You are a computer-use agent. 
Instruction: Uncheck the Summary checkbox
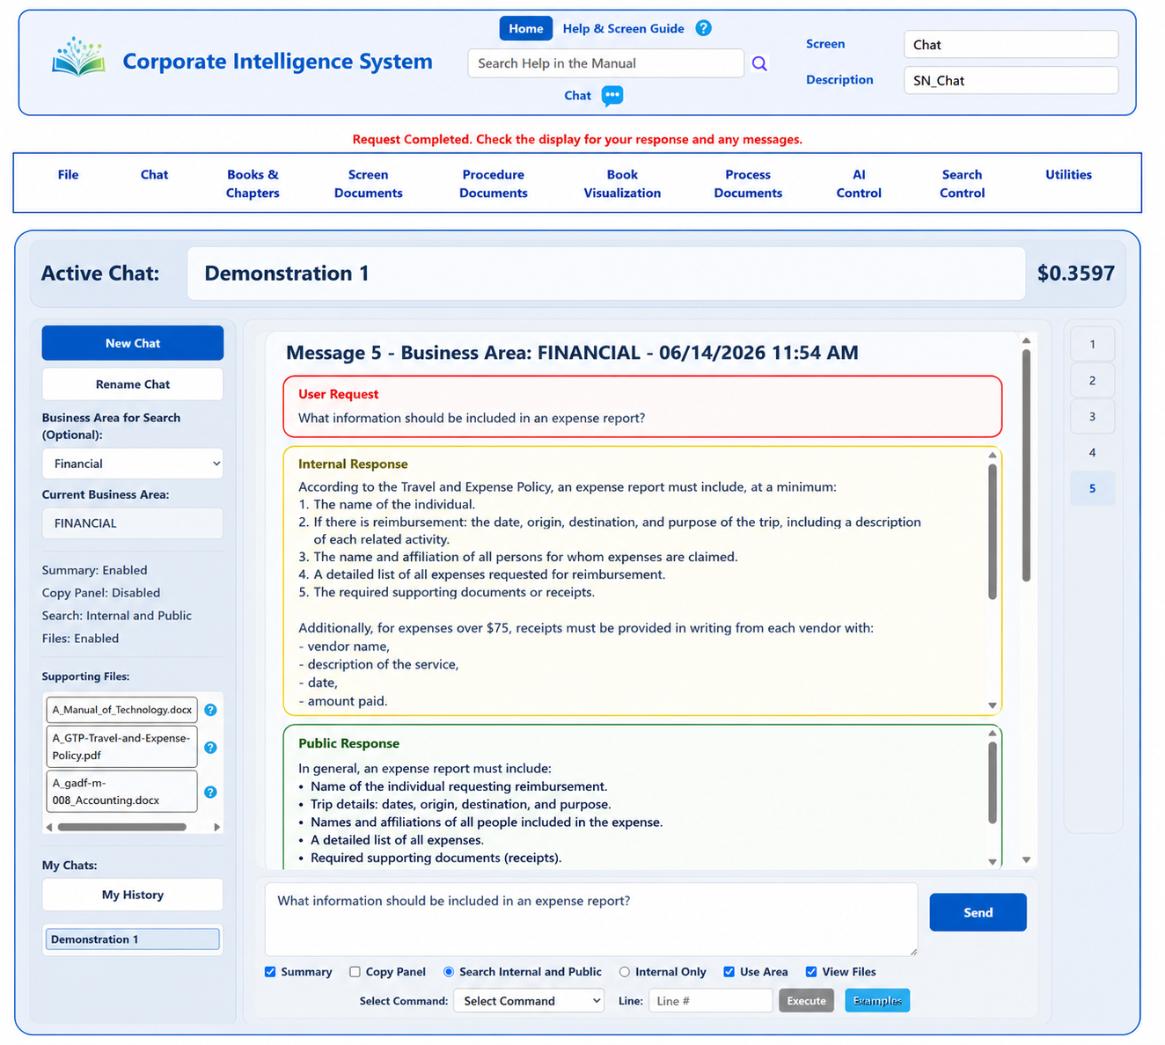coord(270,972)
